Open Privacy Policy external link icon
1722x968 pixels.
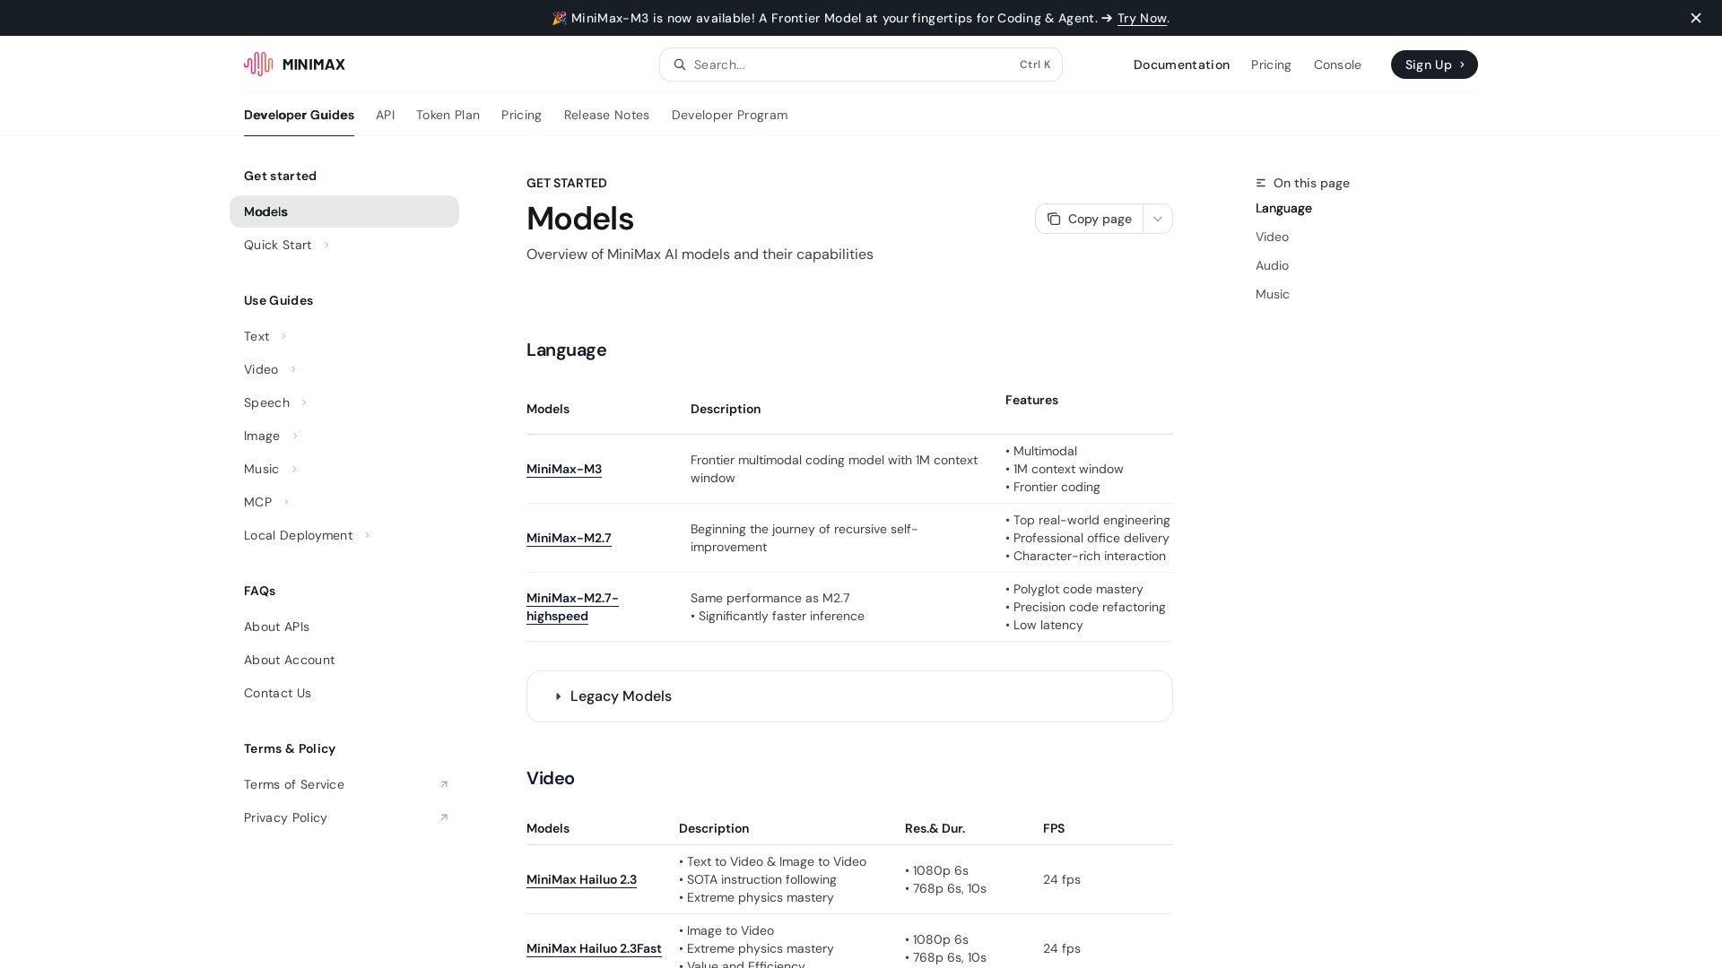pos(443,817)
